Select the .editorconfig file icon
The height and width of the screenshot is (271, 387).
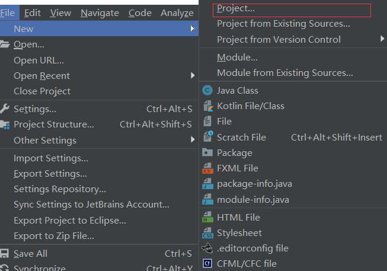point(207,248)
